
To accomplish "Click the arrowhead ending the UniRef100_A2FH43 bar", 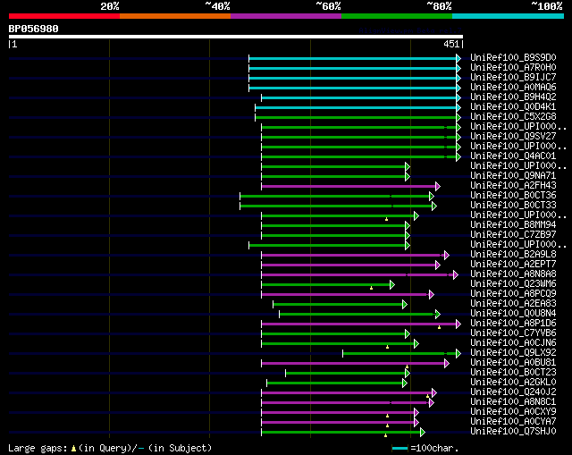I will [438, 187].
